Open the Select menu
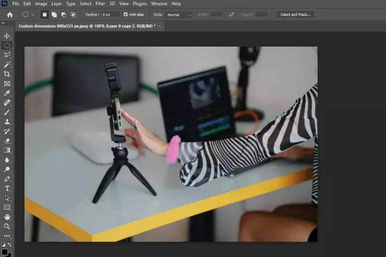Viewport: 386px width, 257px height. (85, 4)
